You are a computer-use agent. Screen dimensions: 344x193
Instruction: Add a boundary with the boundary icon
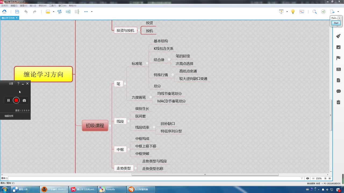point(68,12)
